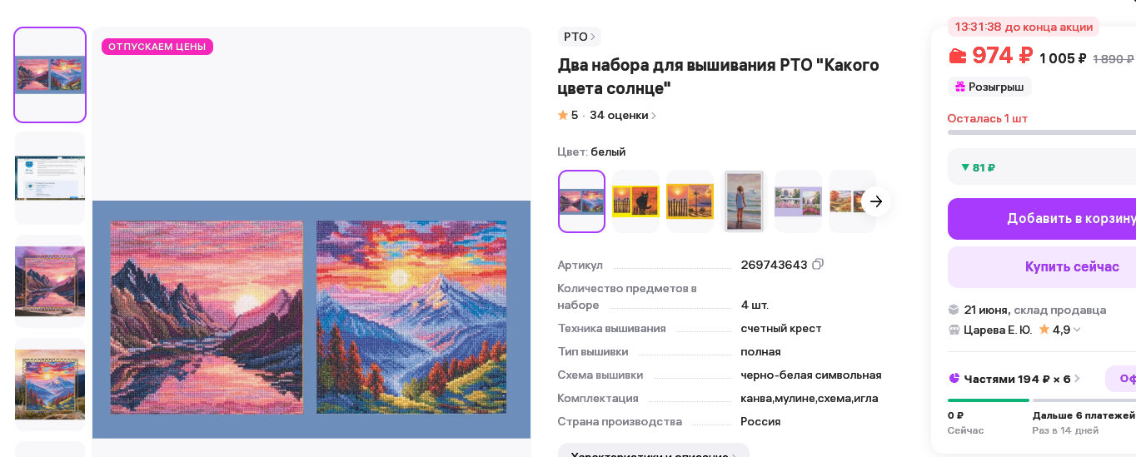Image resolution: width=1136 pixels, height=457 pixels.
Task: Copy the article number 269743643
Action: [x=818, y=265]
